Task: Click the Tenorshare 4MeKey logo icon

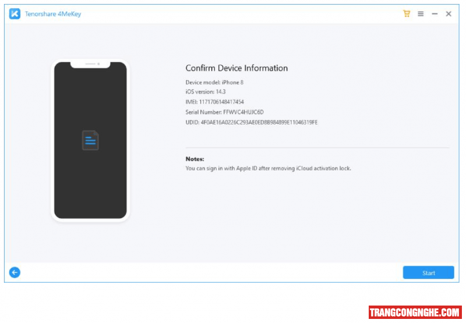Action: coord(15,14)
